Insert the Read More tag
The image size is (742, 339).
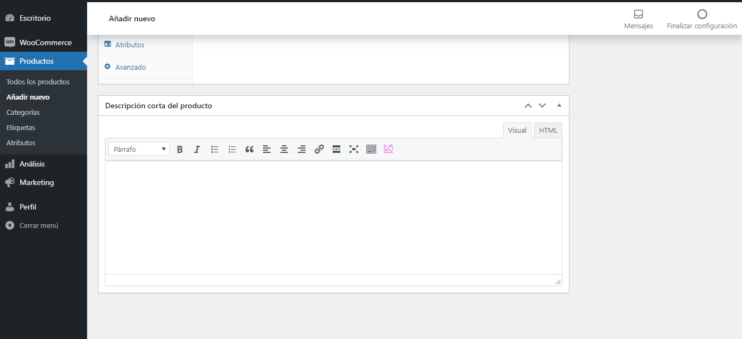coord(336,149)
